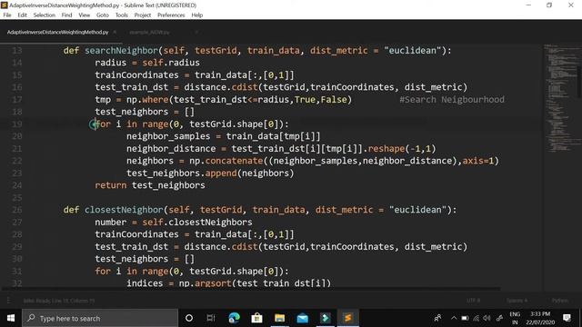Open Microsoft Store from taskbar
Screen dimensions: 582x327
pos(256,318)
